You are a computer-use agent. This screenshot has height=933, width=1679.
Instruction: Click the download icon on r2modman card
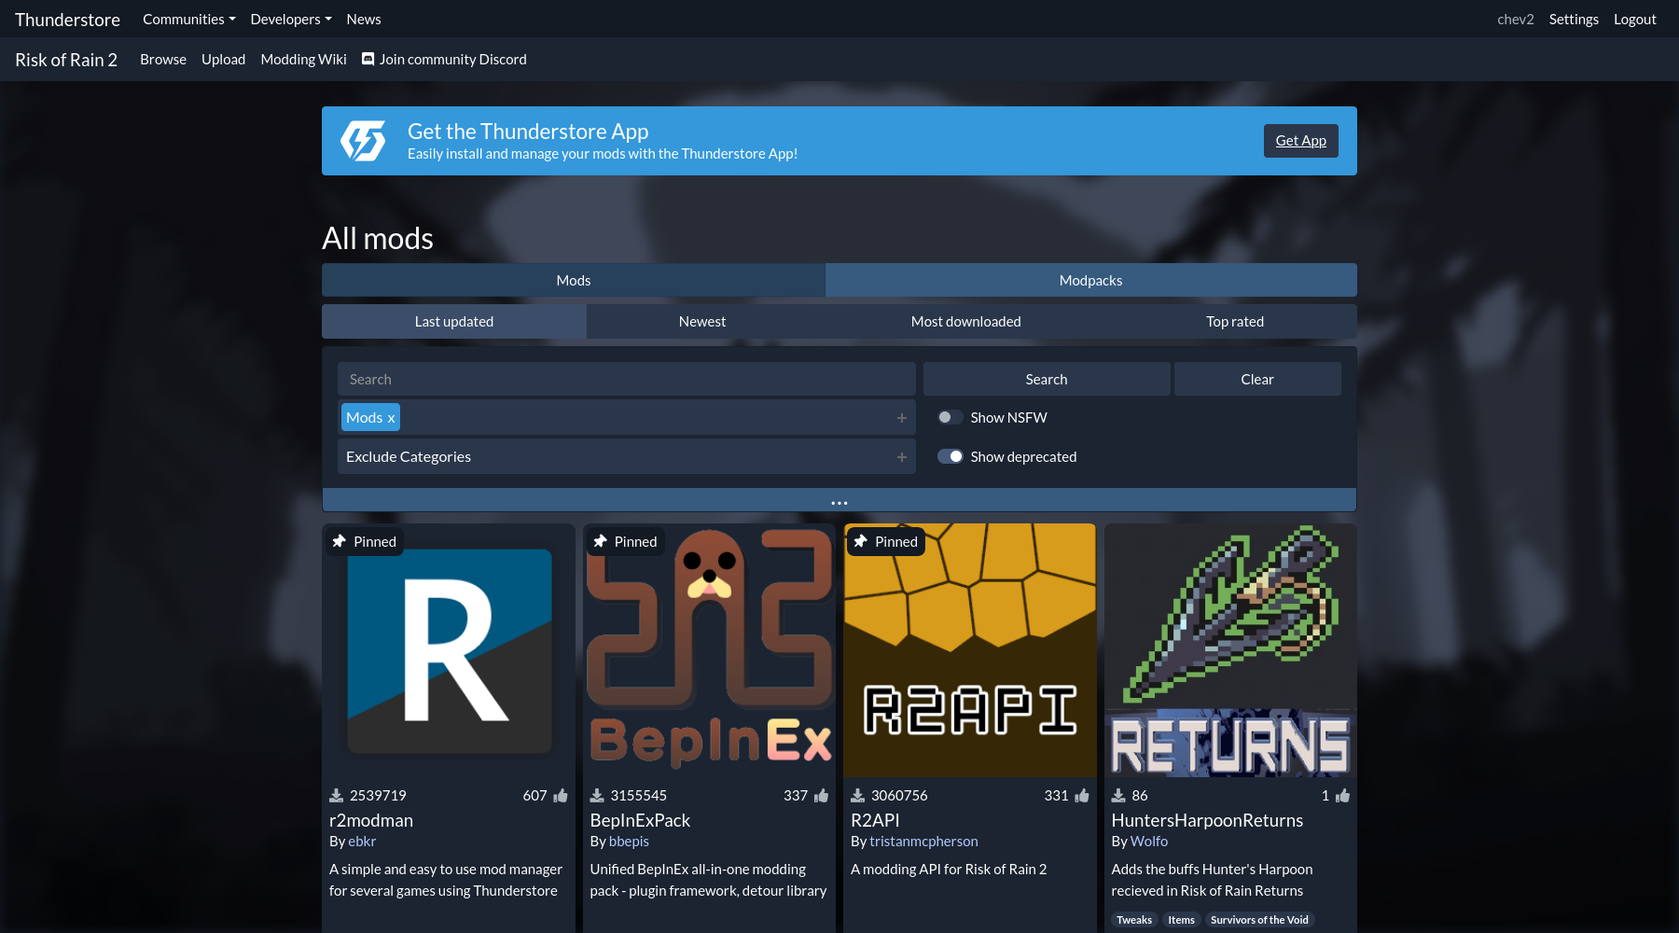point(337,796)
